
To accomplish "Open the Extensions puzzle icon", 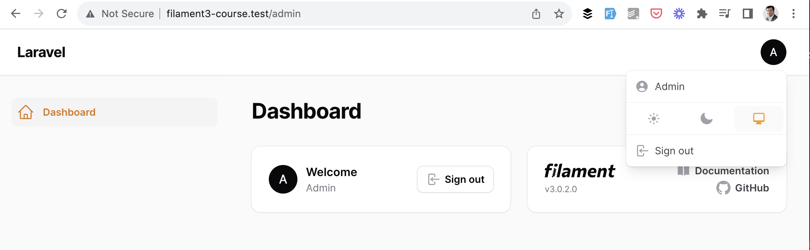I will pyautogui.click(x=702, y=14).
